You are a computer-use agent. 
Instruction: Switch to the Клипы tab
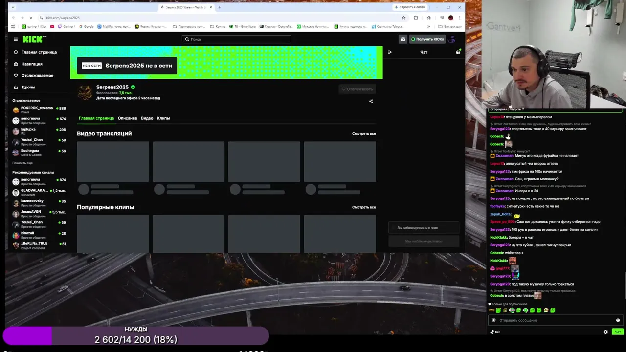[163, 118]
